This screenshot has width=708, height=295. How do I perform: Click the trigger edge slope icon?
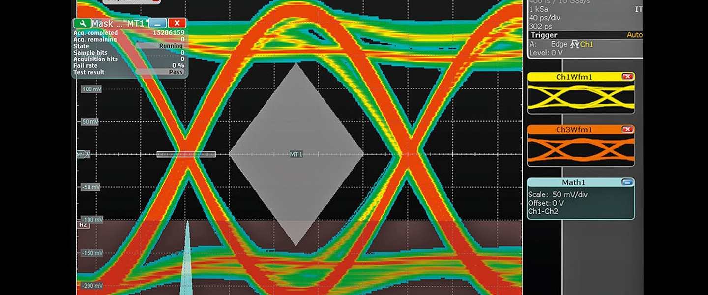click(575, 44)
